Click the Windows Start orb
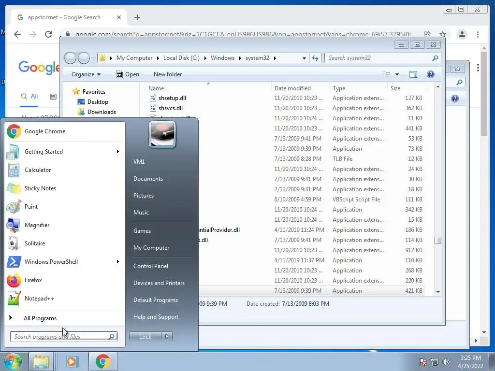 (x=13, y=361)
